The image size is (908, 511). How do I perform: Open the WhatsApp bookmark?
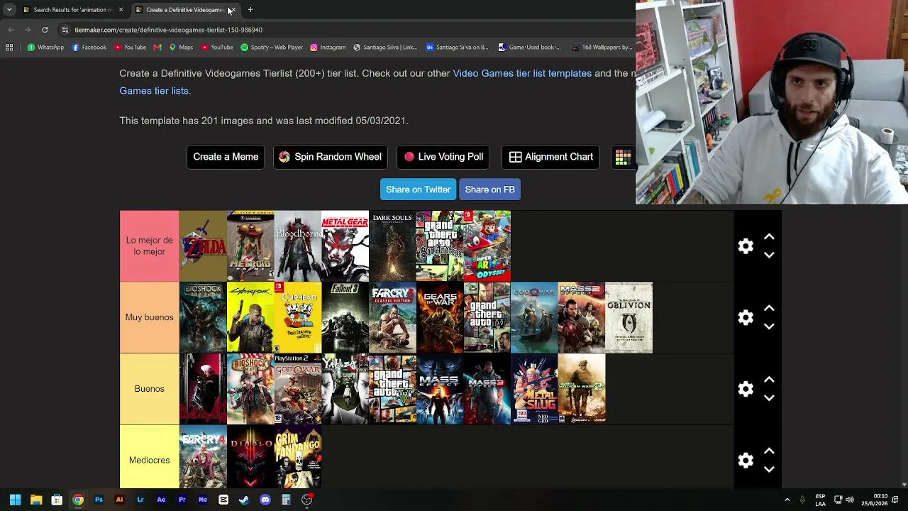[x=45, y=48]
